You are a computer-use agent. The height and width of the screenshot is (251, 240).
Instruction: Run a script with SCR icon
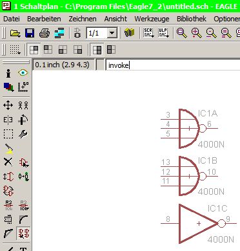[x=148, y=33]
